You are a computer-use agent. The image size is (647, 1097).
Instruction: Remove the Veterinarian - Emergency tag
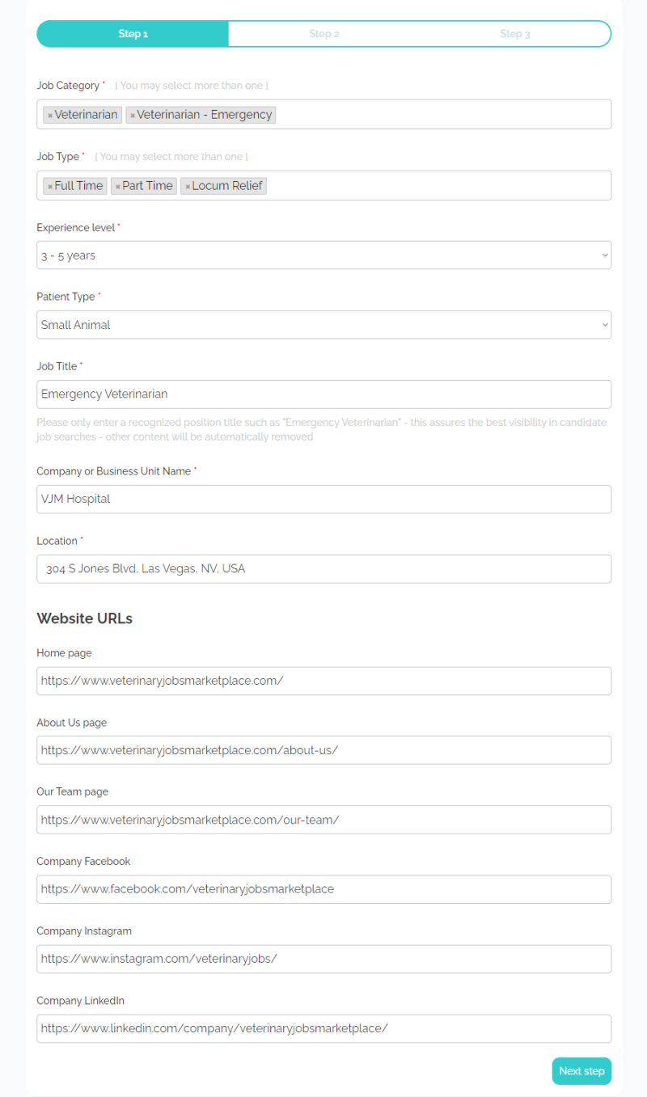[133, 116]
